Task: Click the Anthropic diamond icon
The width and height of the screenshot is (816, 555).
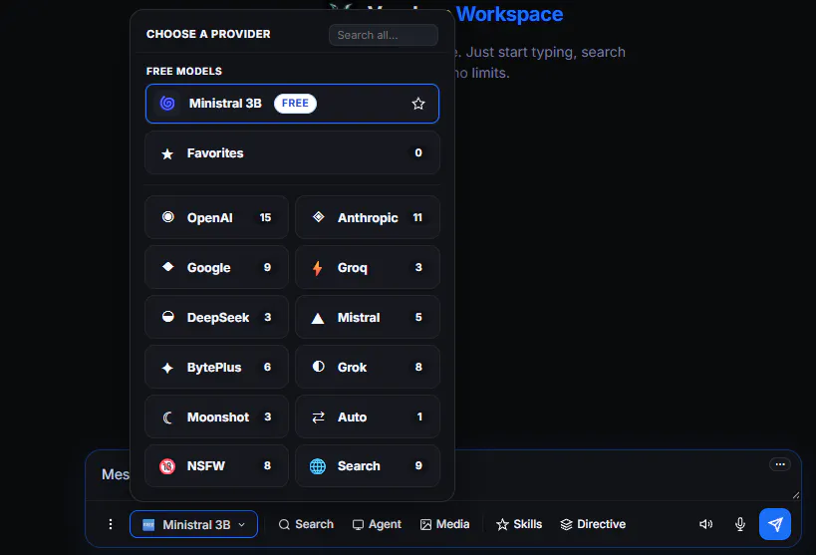Action: (x=318, y=217)
